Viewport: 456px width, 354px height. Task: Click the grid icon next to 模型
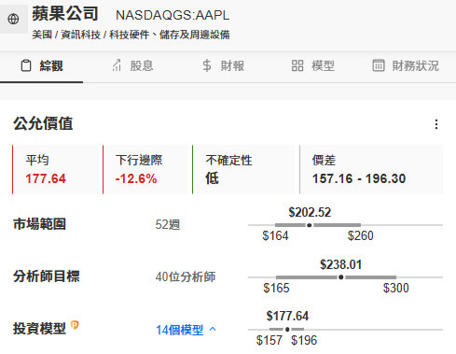(x=297, y=65)
